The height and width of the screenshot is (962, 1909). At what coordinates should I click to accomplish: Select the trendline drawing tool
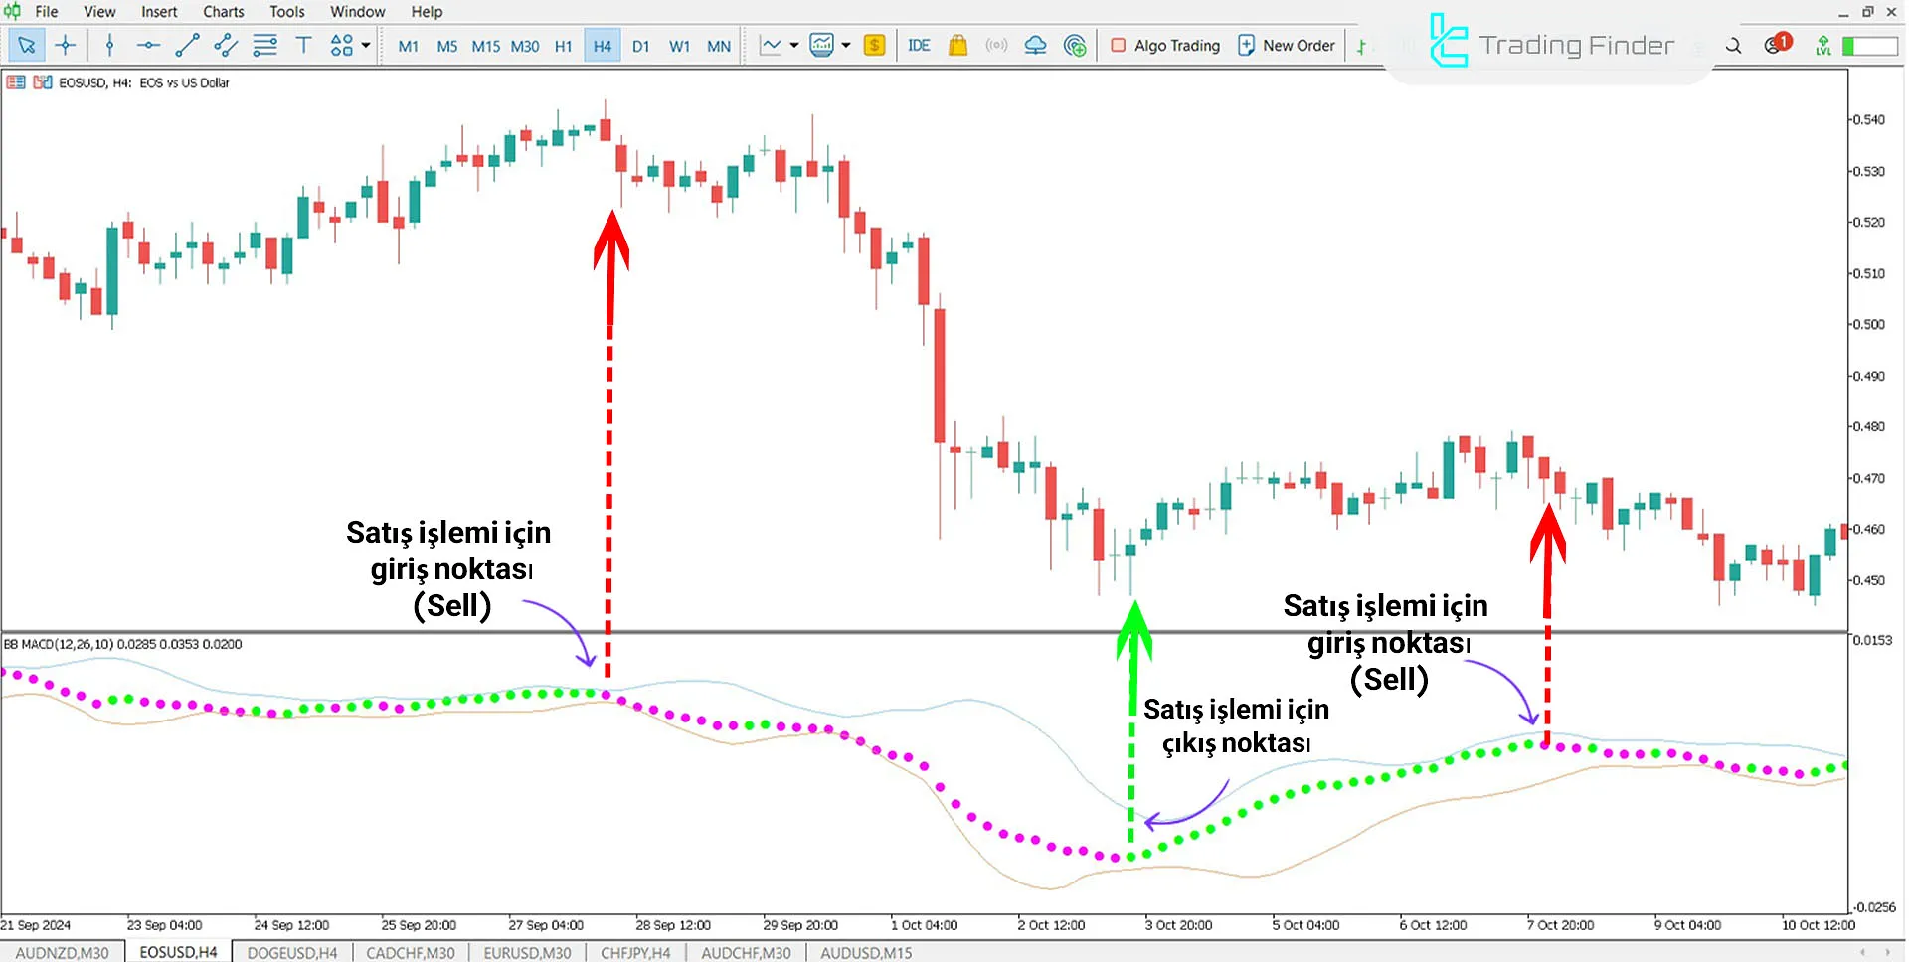click(x=186, y=45)
